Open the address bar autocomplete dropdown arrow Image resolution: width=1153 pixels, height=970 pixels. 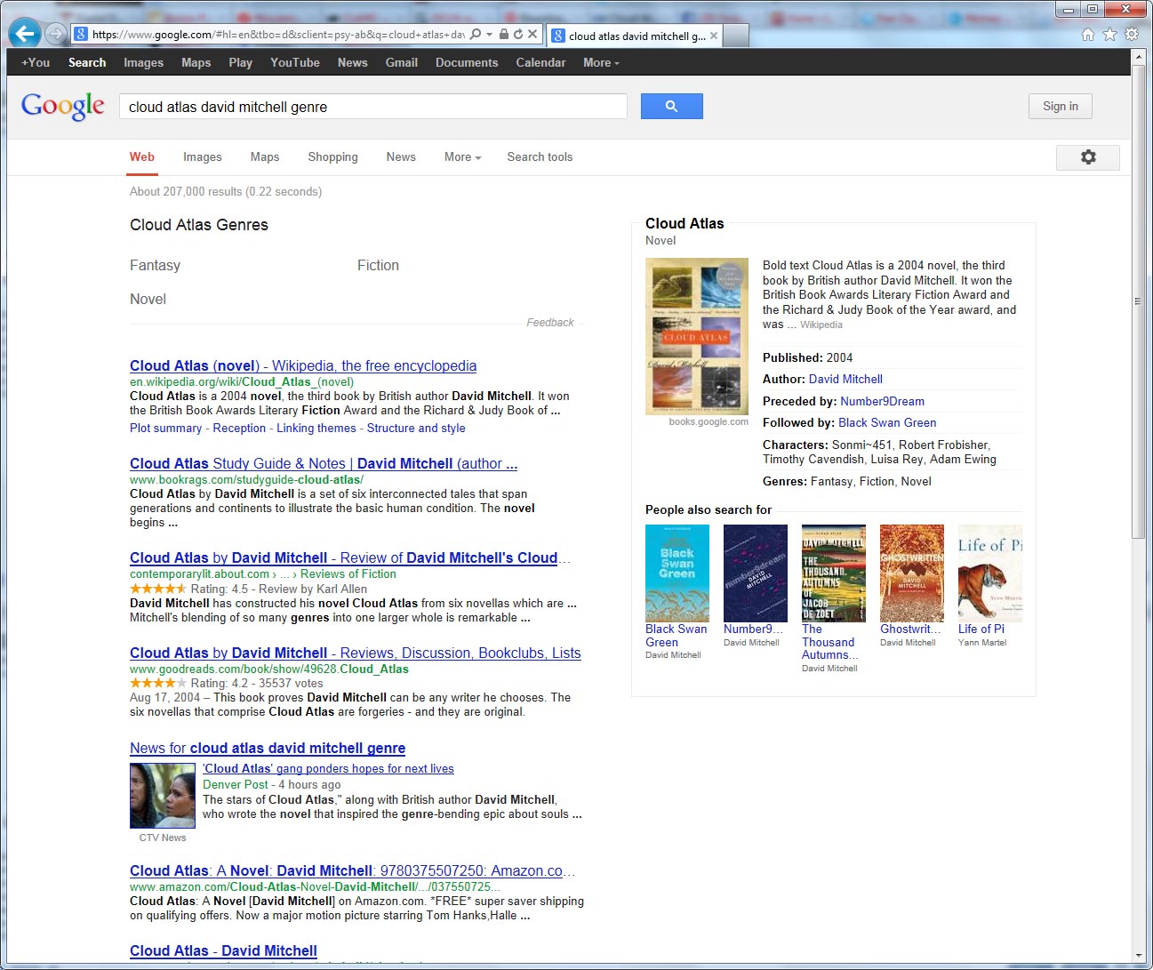(489, 35)
